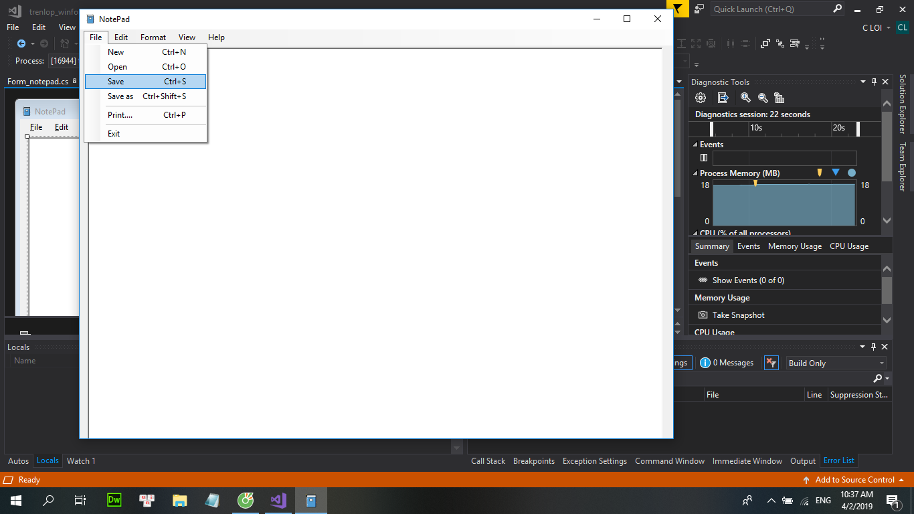Collapse the Events section in diagnostics

click(694, 145)
